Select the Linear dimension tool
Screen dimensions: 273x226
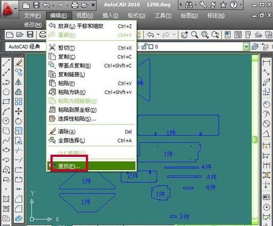point(266,62)
